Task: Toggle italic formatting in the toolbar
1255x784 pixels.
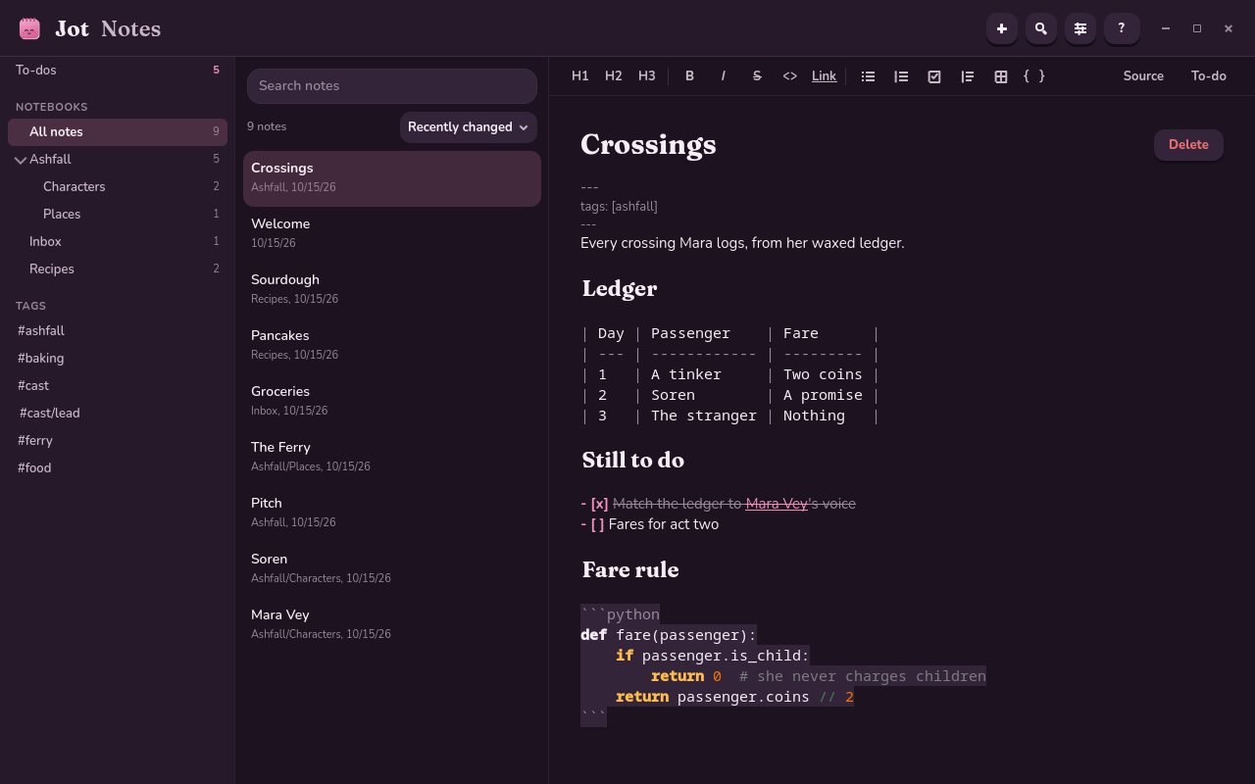Action: [x=724, y=76]
